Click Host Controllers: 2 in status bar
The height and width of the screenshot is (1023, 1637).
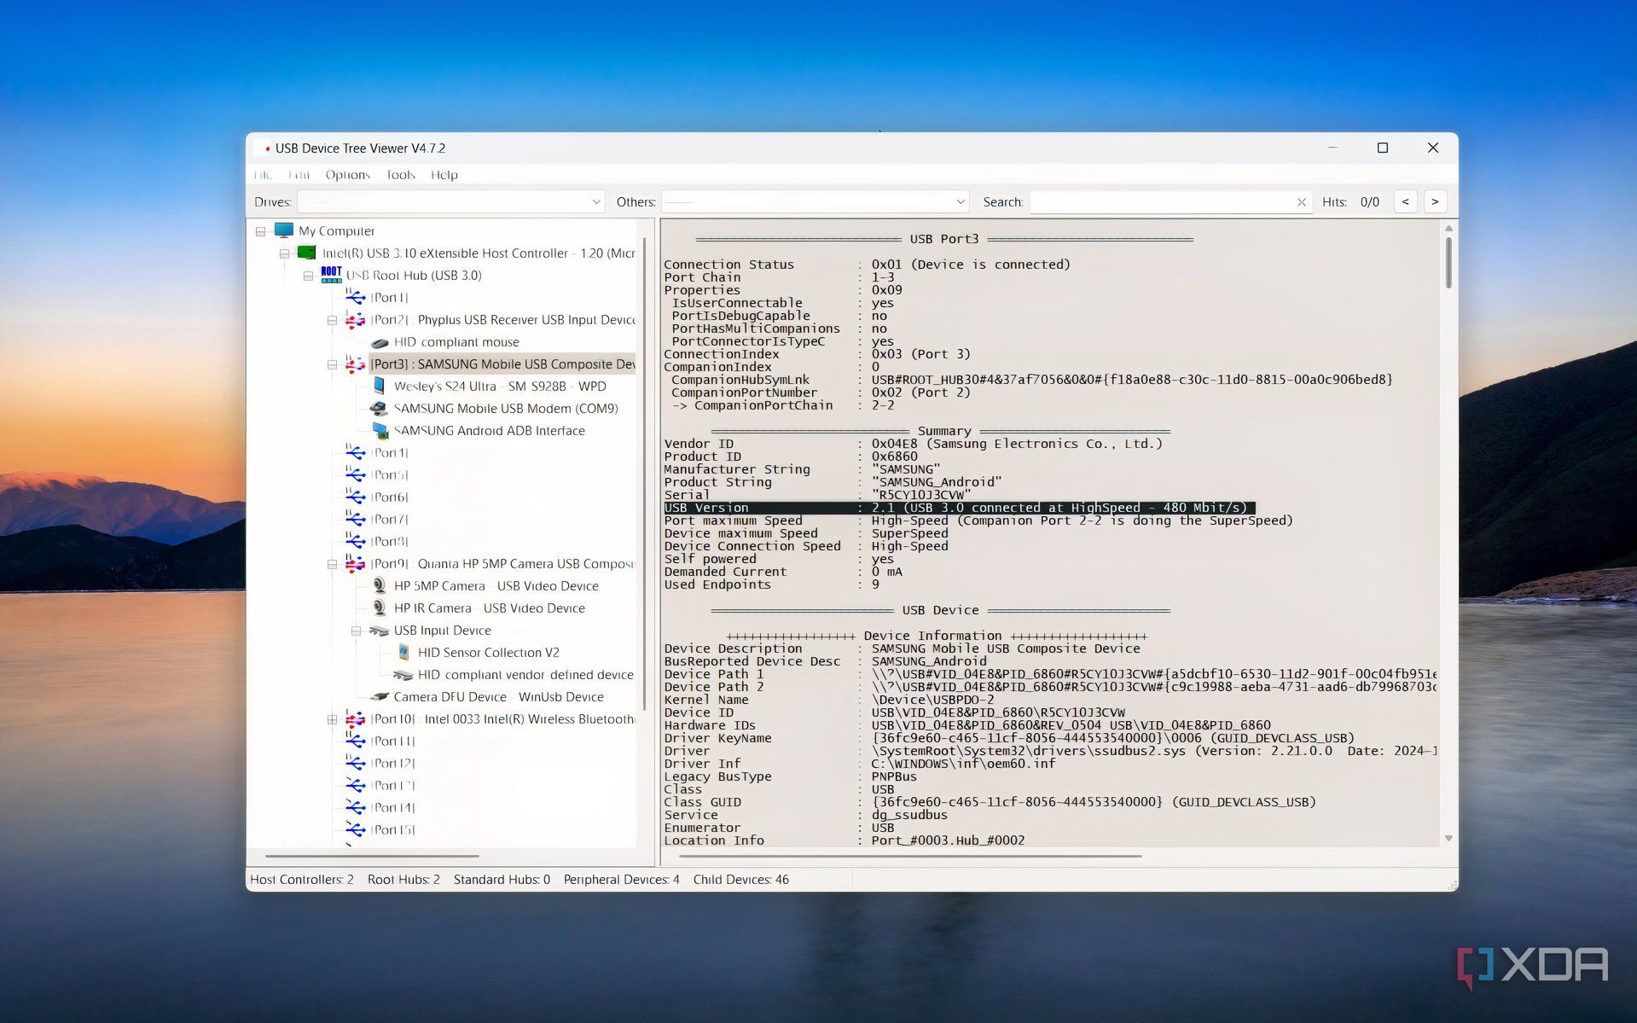(302, 880)
